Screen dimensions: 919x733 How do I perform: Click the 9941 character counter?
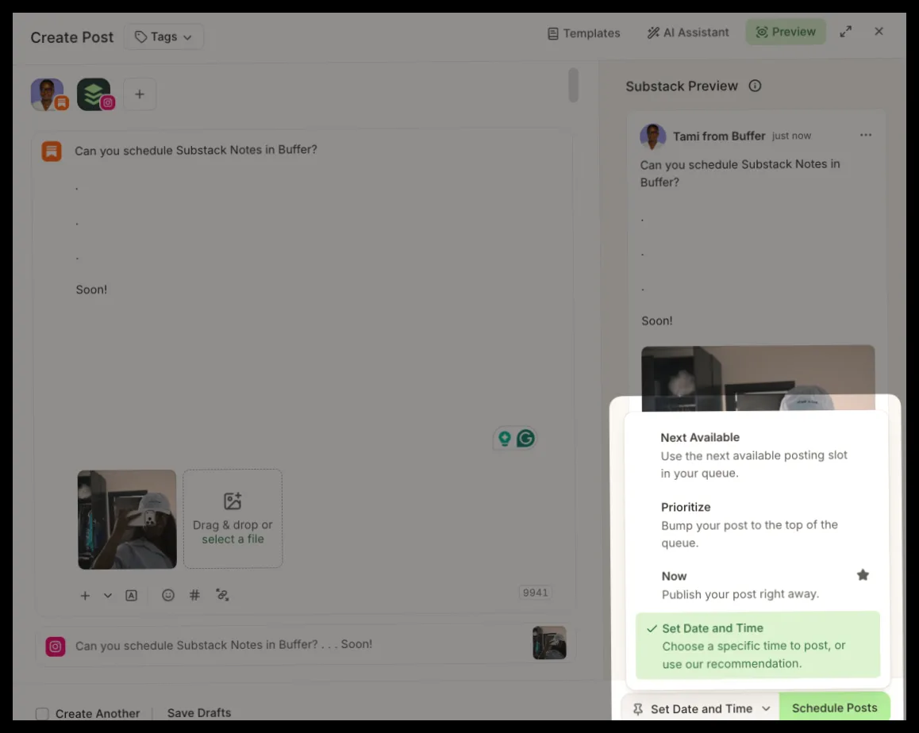535,593
